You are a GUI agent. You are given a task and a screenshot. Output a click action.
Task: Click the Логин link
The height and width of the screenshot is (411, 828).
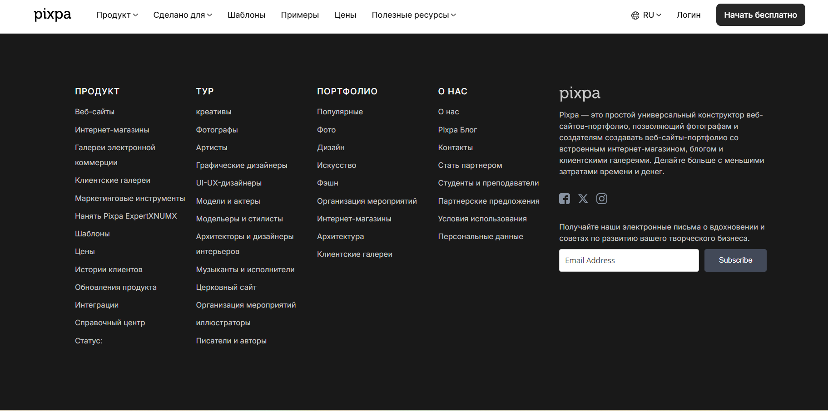(x=688, y=15)
